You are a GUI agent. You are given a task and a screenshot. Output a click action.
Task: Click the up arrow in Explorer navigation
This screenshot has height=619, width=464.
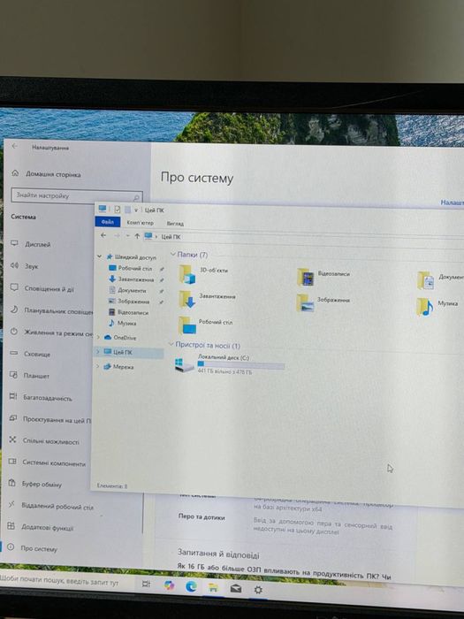click(137, 236)
